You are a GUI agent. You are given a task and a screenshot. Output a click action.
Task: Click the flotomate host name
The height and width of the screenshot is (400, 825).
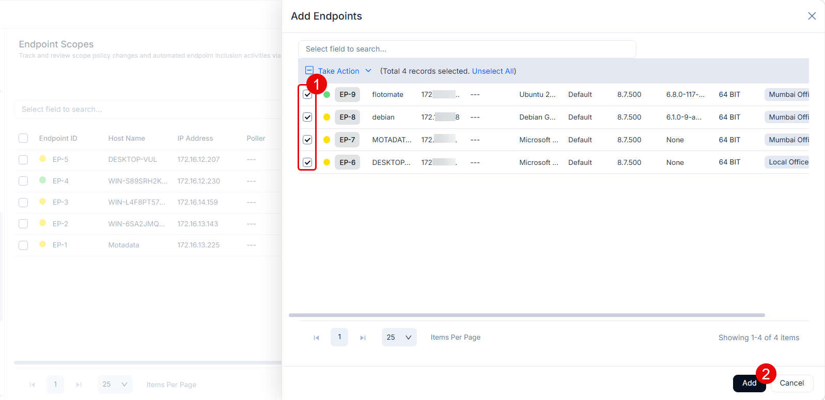[388, 94]
